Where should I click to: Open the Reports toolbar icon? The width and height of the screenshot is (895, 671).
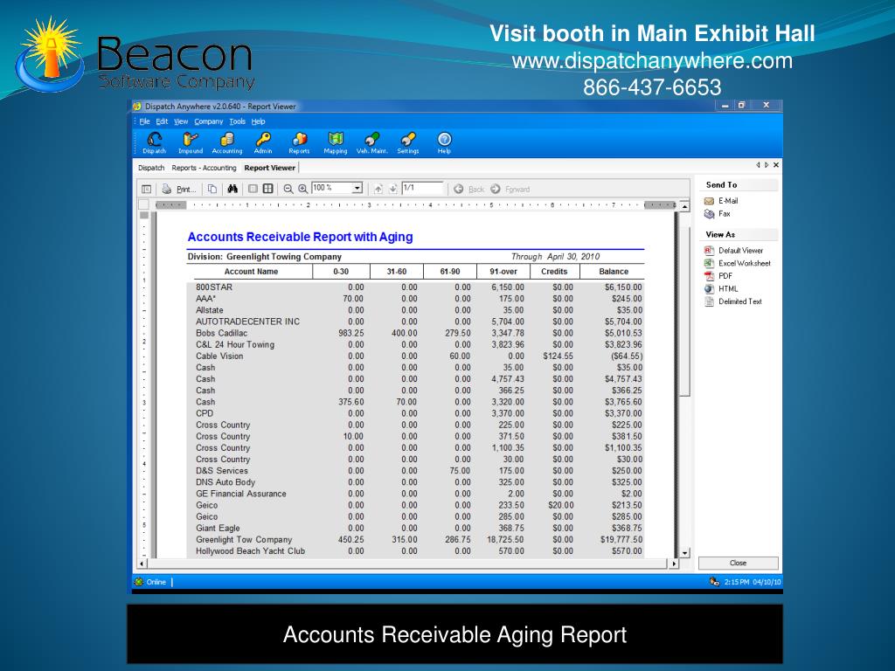[x=299, y=142]
